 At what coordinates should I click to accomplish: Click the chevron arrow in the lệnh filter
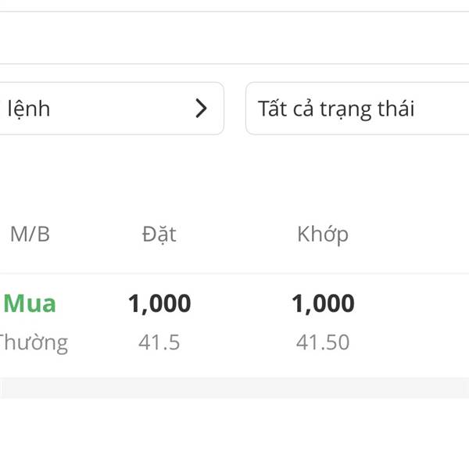[202, 109]
